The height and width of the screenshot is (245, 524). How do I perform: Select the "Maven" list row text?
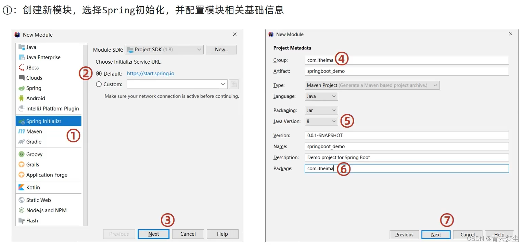34,131
